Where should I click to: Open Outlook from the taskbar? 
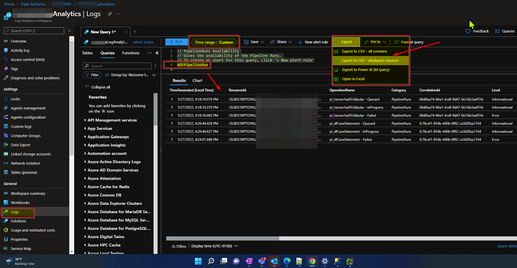point(274,261)
